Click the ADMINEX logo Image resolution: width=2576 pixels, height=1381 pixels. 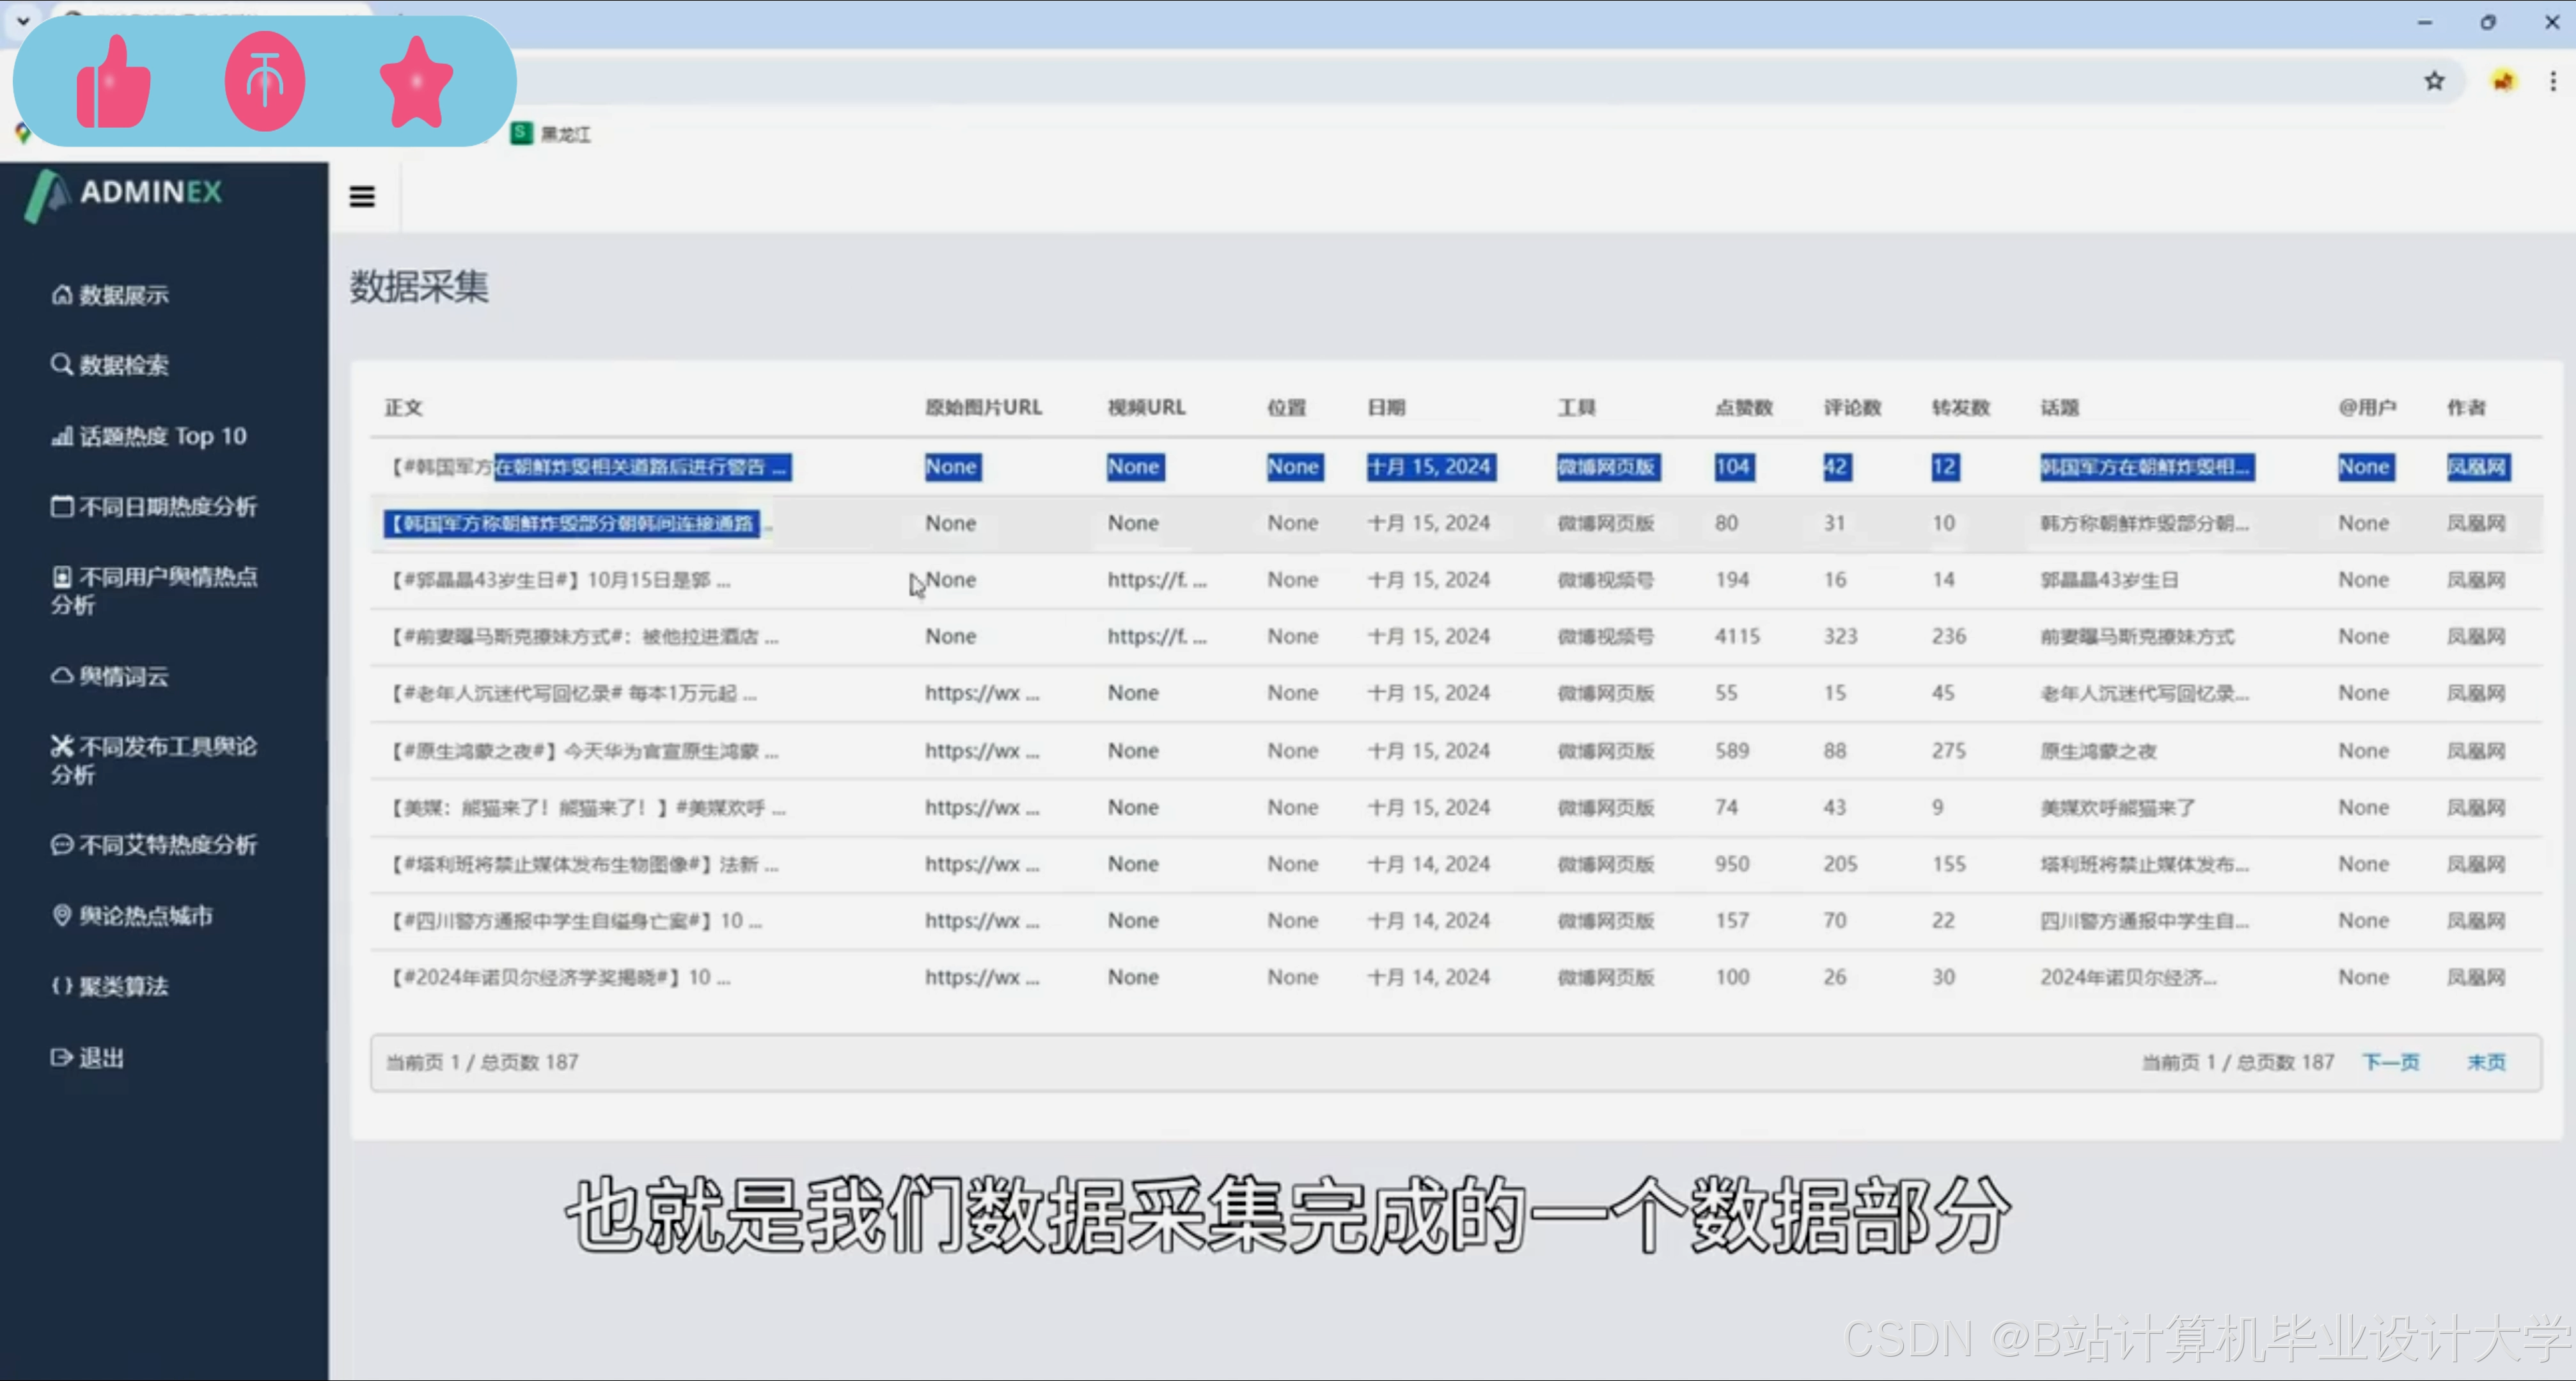[125, 193]
